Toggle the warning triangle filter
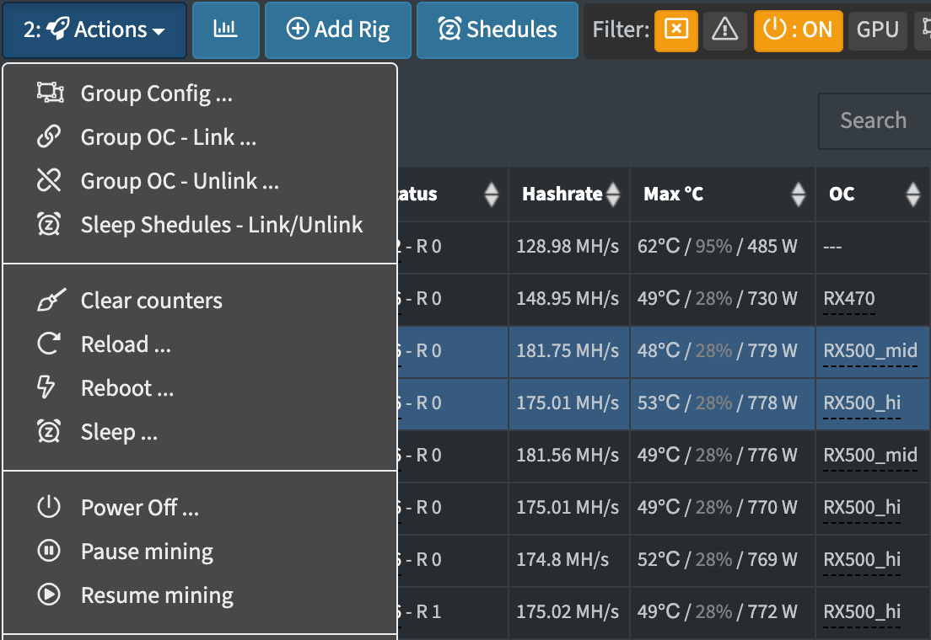This screenshot has height=640, width=931. [x=725, y=29]
